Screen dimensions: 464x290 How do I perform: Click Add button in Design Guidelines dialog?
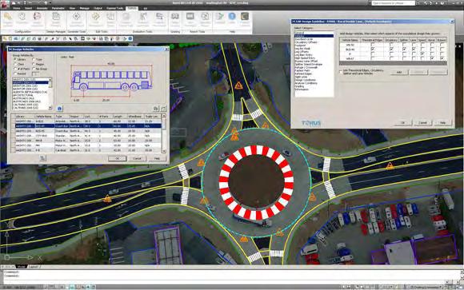(399, 72)
